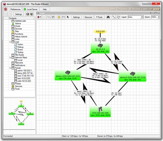Viewport: 163px width, 141px height.
Task: Open left-pane Settings button
Action: click(19, 14)
